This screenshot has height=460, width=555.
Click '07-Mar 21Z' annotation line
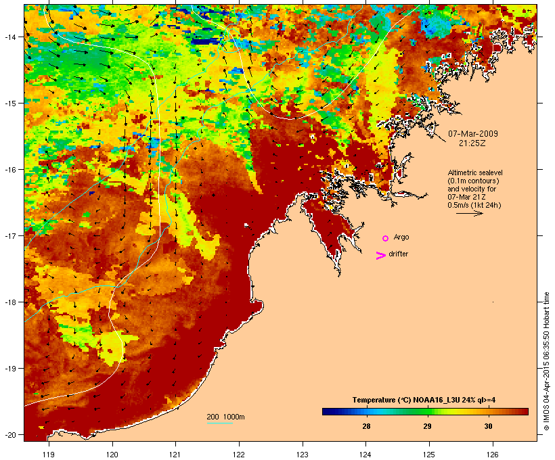tap(466, 197)
